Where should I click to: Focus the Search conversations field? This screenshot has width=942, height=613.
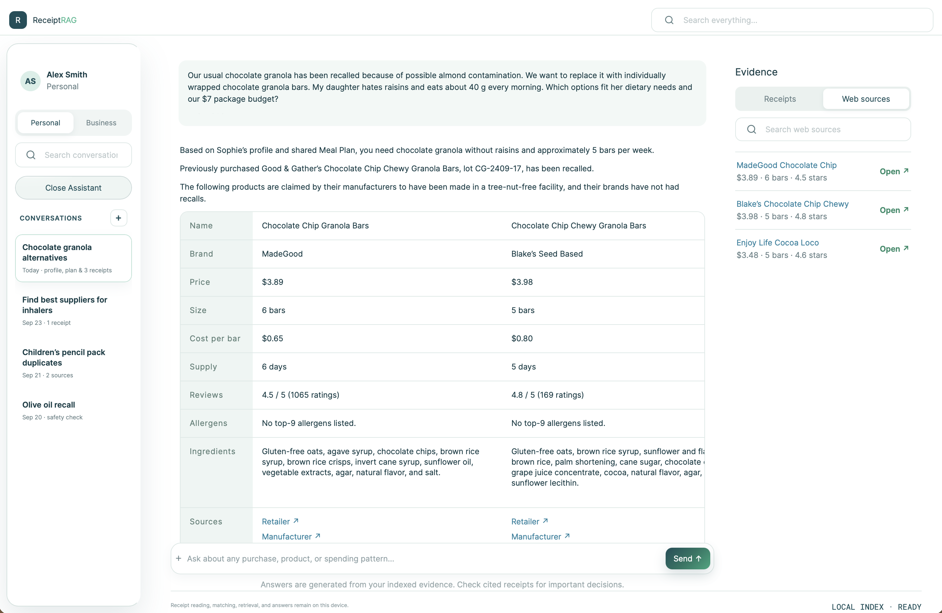point(73,155)
